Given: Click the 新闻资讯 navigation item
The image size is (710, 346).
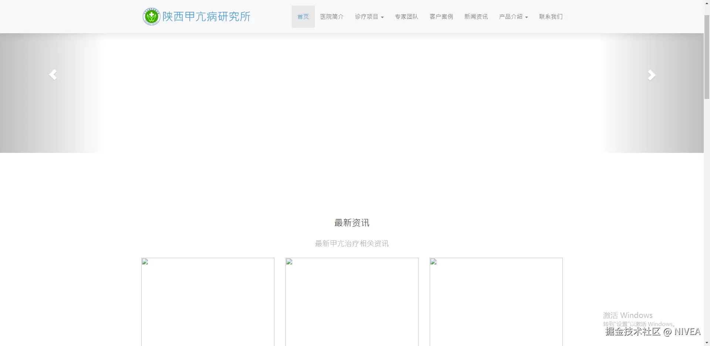Looking at the screenshot, I should (476, 16).
